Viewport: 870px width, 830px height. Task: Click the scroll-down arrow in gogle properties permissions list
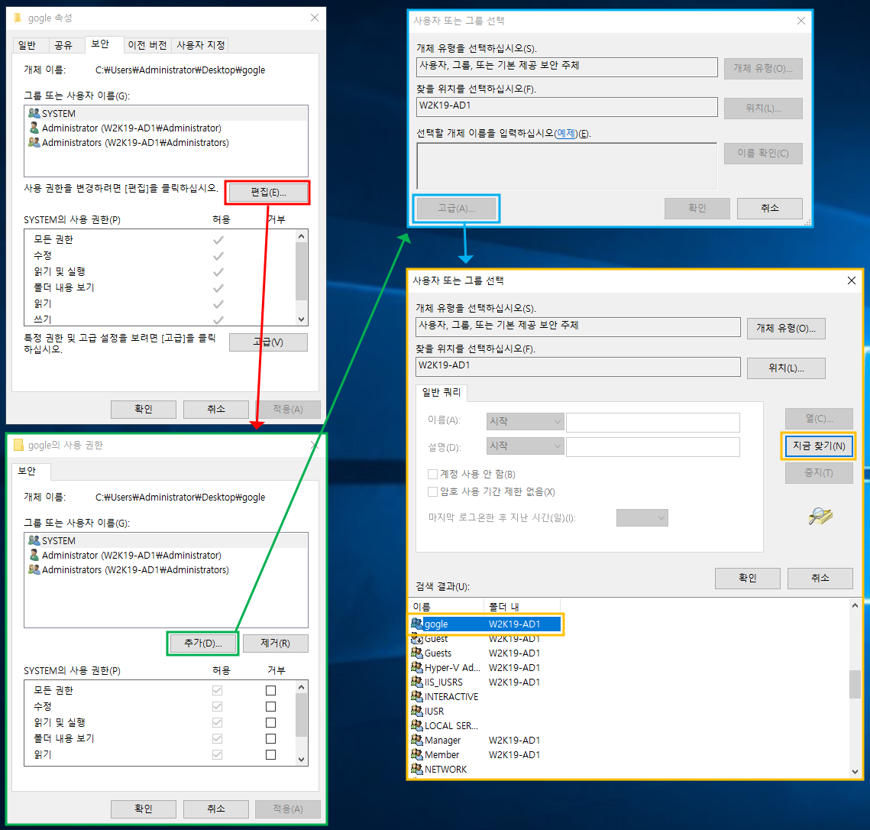(x=301, y=319)
